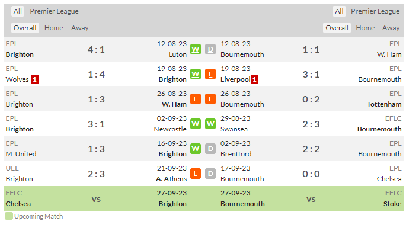Viewport: 406px width, 231px height.
Task: Select the right Overall filter
Action: point(337,28)
